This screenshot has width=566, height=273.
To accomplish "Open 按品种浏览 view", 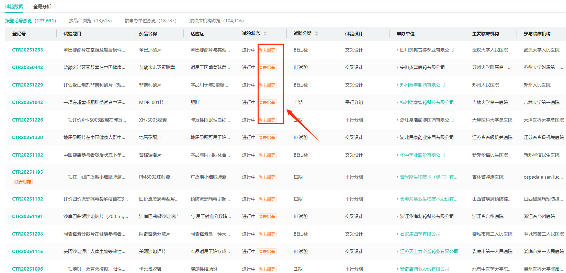I will point(90,21).
